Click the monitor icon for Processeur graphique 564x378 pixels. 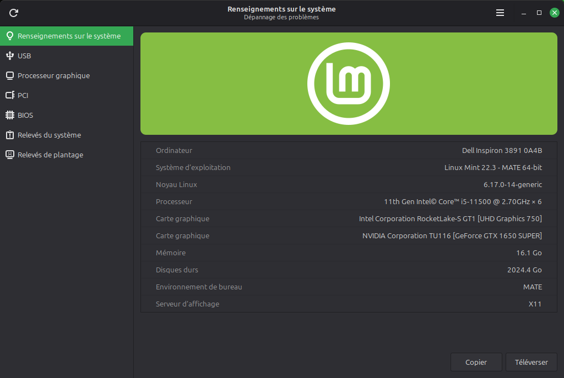coord(10,75)
